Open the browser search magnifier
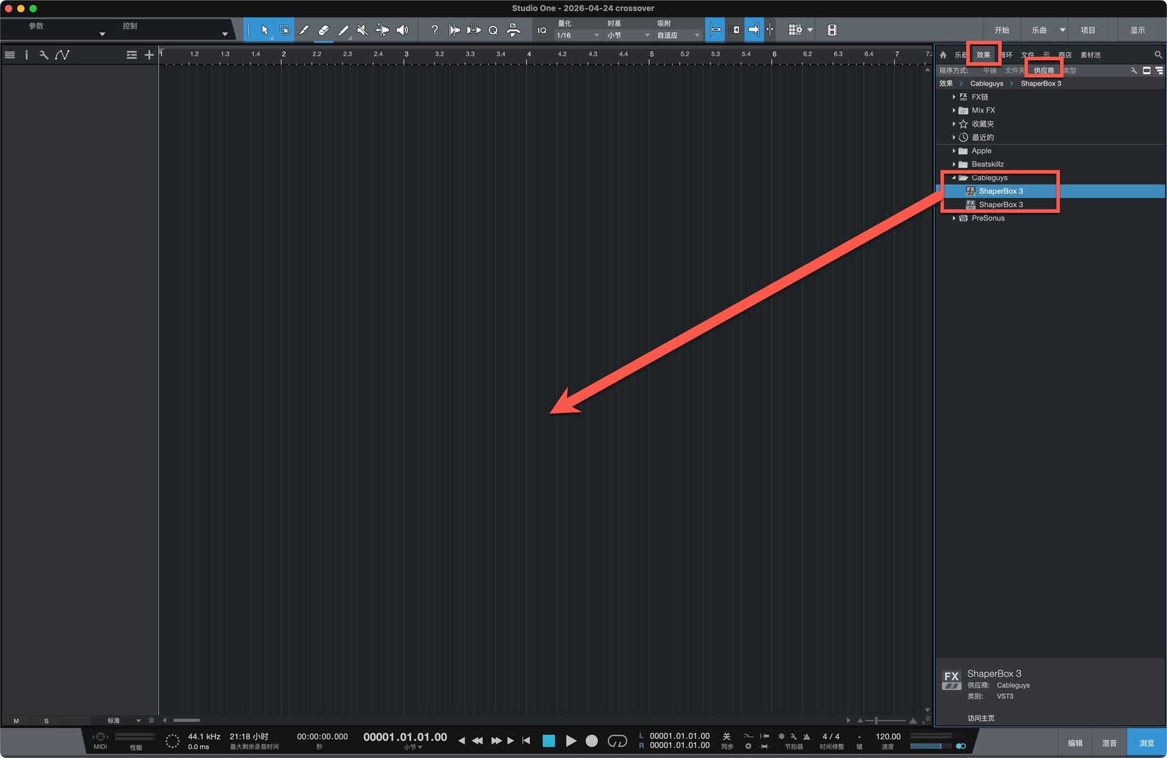This screenshot has height=758, width=1167. (1158, 55)
